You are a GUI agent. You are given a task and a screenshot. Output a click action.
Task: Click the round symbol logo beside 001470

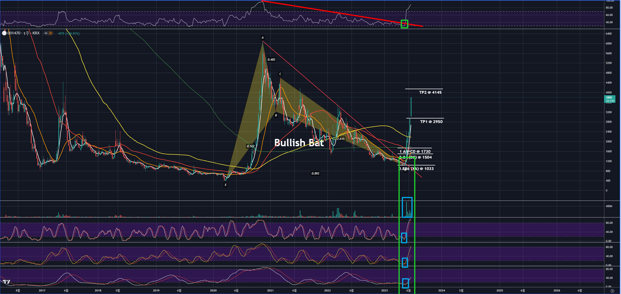pyautogui.click(x=4, y=33)
